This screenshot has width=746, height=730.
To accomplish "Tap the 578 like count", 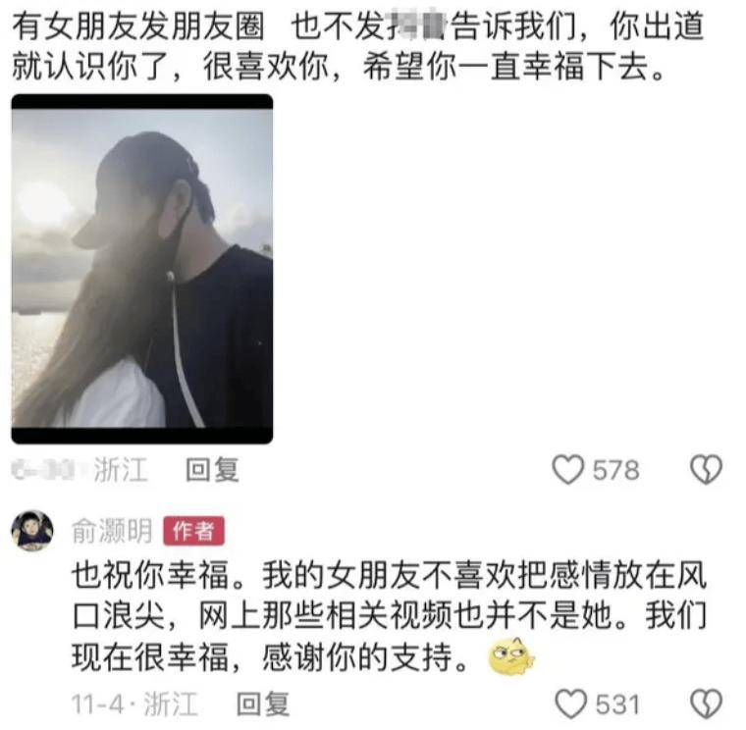I will [x=616, y=470].
